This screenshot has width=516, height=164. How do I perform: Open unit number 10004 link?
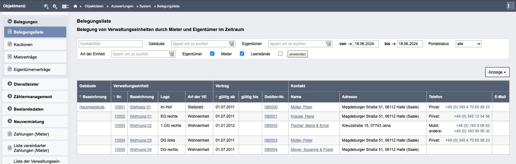tap(120, 140)
